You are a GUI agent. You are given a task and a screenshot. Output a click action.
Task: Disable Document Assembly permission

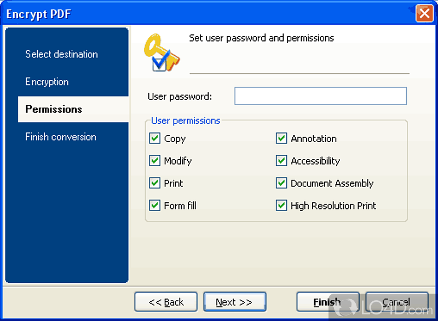coord(281,183)
